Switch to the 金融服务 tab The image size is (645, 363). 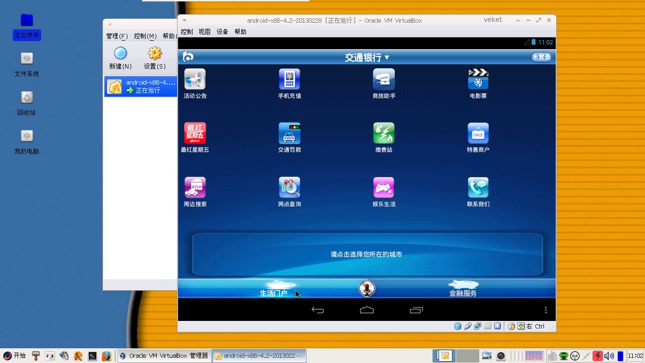point(463,288)
